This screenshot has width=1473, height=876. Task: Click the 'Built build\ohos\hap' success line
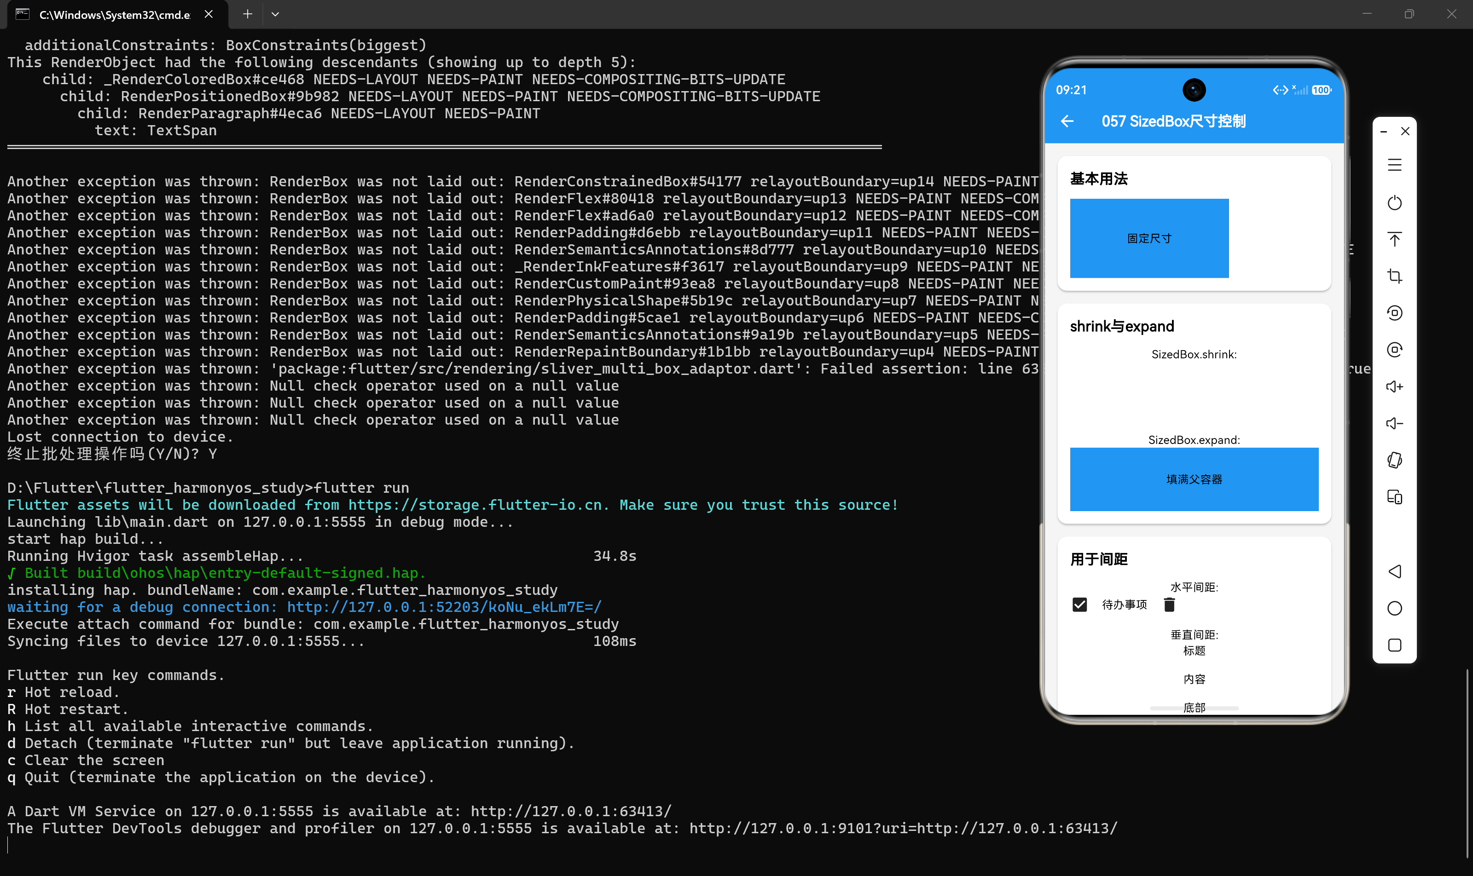[216, 573]
